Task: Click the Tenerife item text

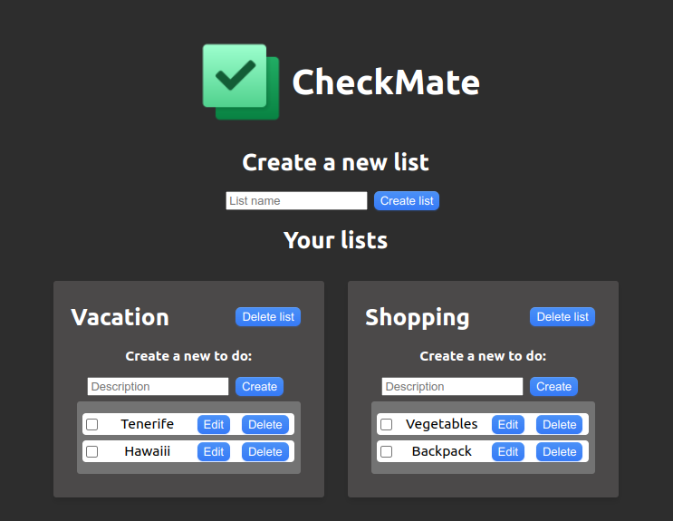Action: point(148,424)
